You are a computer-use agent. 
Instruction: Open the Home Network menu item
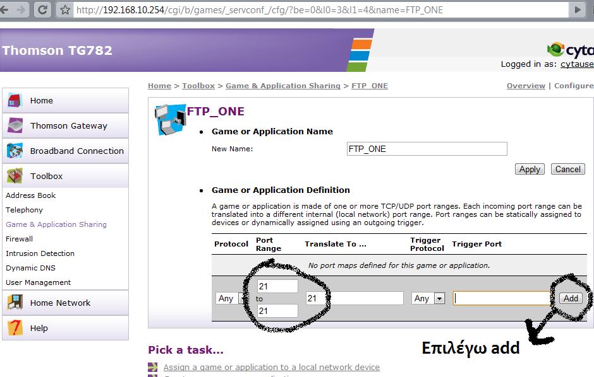[65, 303]
